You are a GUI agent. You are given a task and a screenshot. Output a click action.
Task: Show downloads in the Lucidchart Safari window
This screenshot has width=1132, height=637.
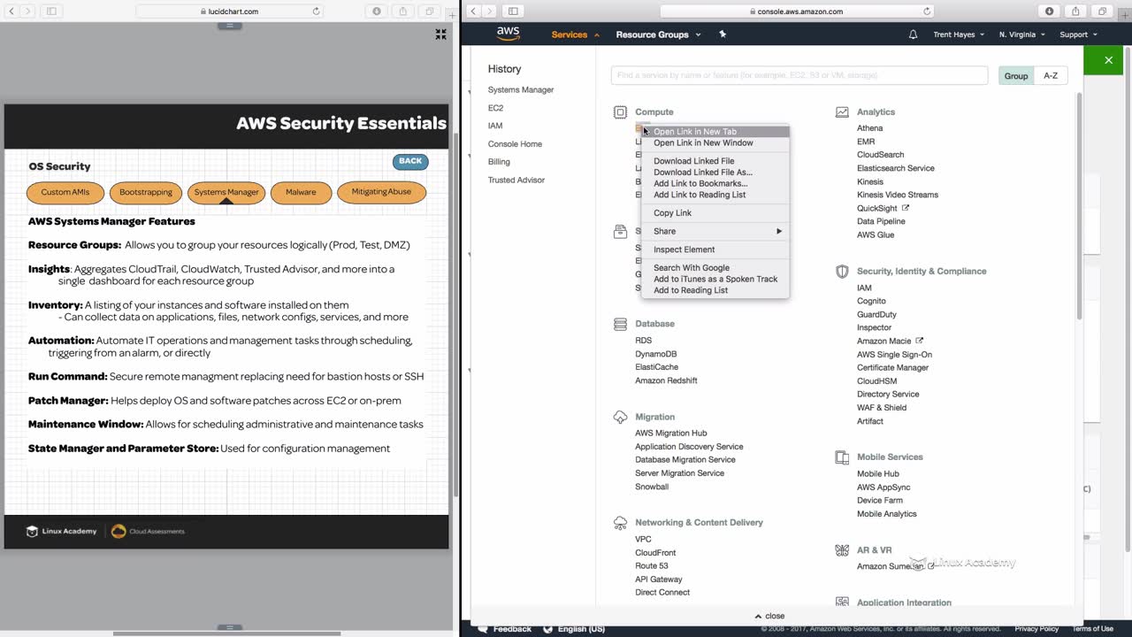377,12
